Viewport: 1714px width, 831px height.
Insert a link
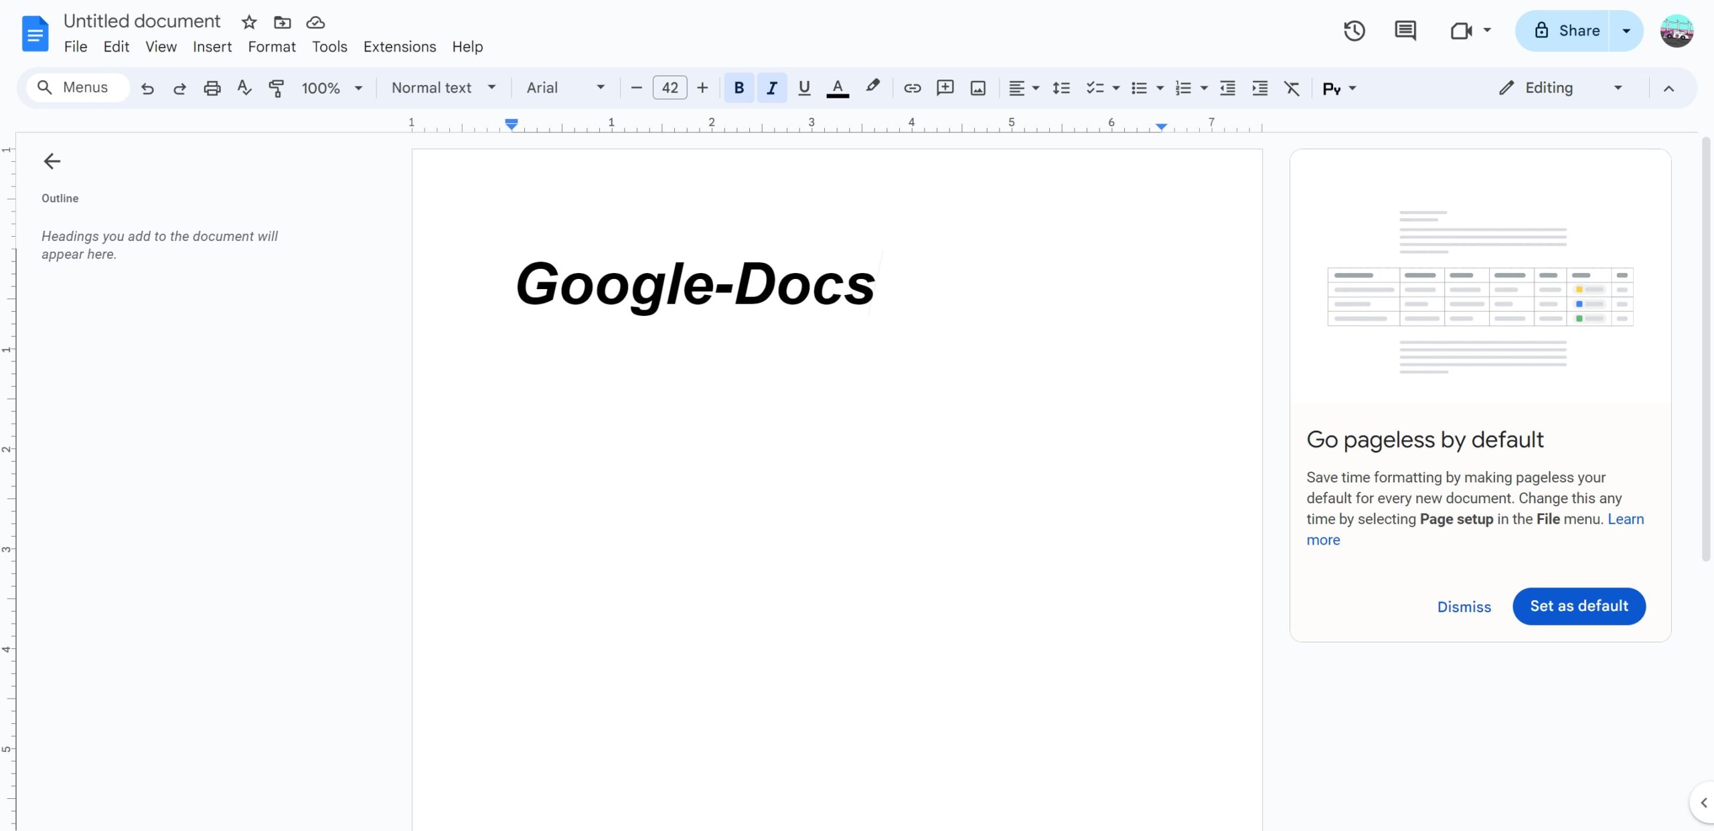[x=913, y=88]
